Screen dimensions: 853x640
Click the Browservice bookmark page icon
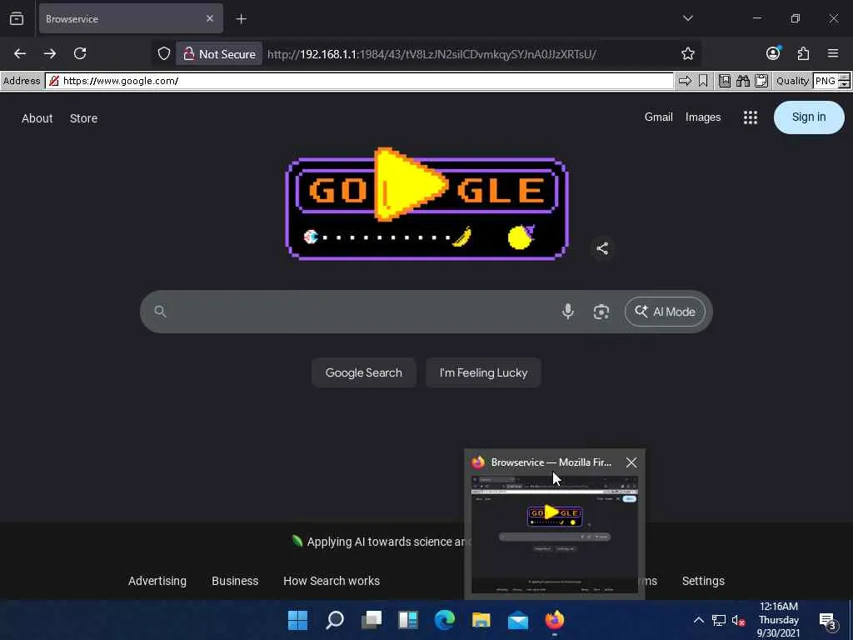point(703,81)
